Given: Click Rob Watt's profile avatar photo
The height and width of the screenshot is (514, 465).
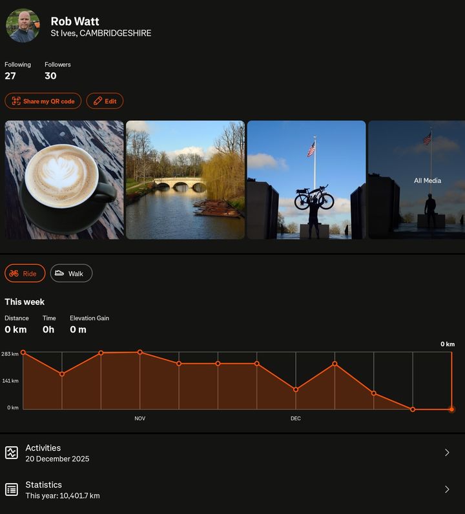Looking at the screenshot, I should (23, 26).
